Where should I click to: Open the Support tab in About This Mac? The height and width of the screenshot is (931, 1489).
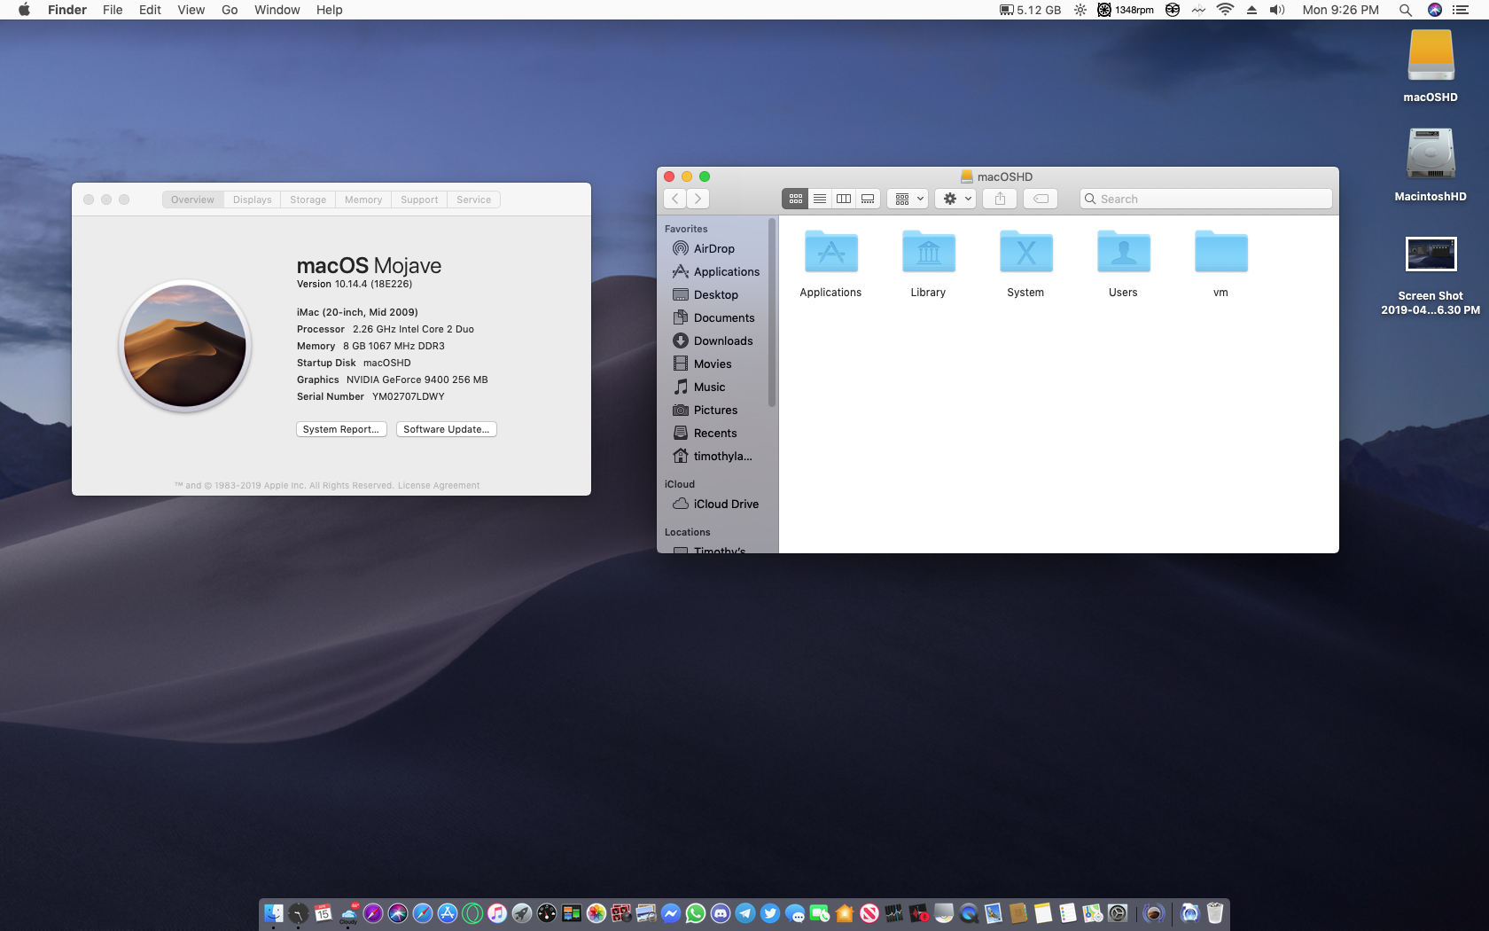pos(419,199)
